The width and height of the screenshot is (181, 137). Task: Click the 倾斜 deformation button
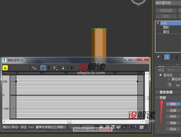click(x=173, y=117)
